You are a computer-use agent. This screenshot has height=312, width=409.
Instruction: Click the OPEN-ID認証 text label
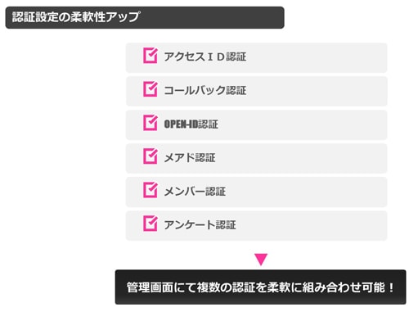[191, 124]
